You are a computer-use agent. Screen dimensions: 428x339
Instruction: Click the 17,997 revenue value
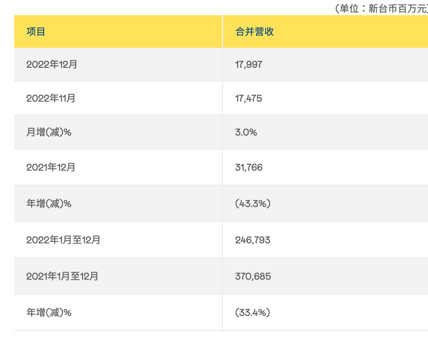pyautogui.click(x=248, y=65)
